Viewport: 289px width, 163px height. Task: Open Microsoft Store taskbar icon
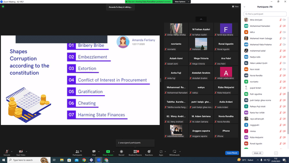[69, 160]
